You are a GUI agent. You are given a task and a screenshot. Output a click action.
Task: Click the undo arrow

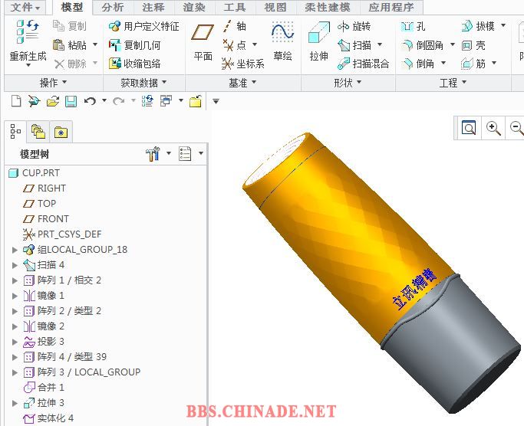90,101
